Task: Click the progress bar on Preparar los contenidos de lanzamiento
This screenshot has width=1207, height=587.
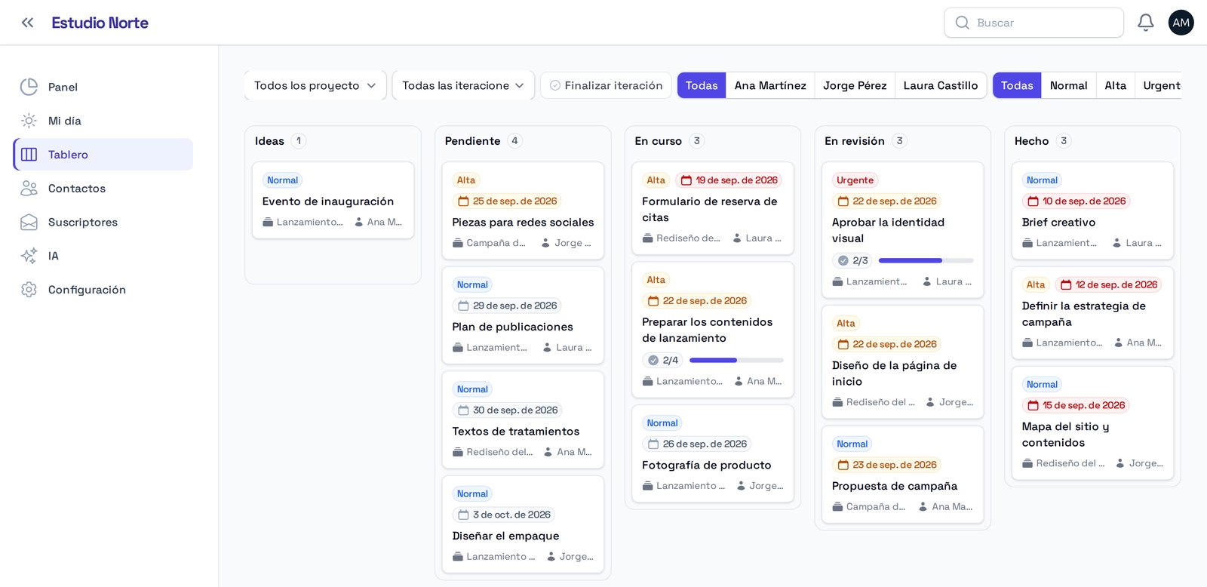Action: (736, 360)
